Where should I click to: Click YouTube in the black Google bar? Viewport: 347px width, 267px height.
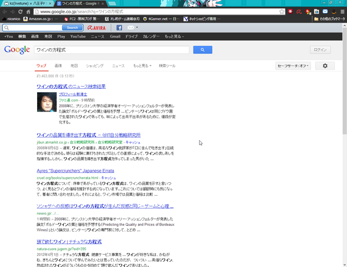78,37
